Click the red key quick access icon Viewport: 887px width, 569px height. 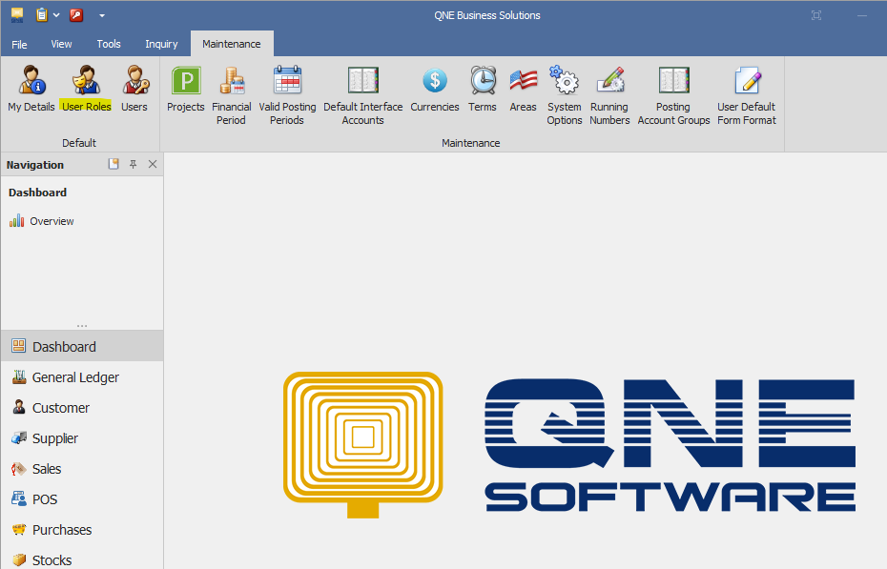[x=76, y=14]
